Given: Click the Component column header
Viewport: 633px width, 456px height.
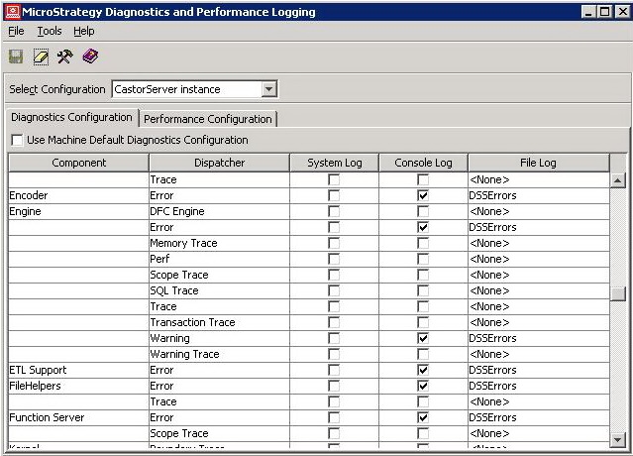Looking at the screenshot, I should 78,163.
